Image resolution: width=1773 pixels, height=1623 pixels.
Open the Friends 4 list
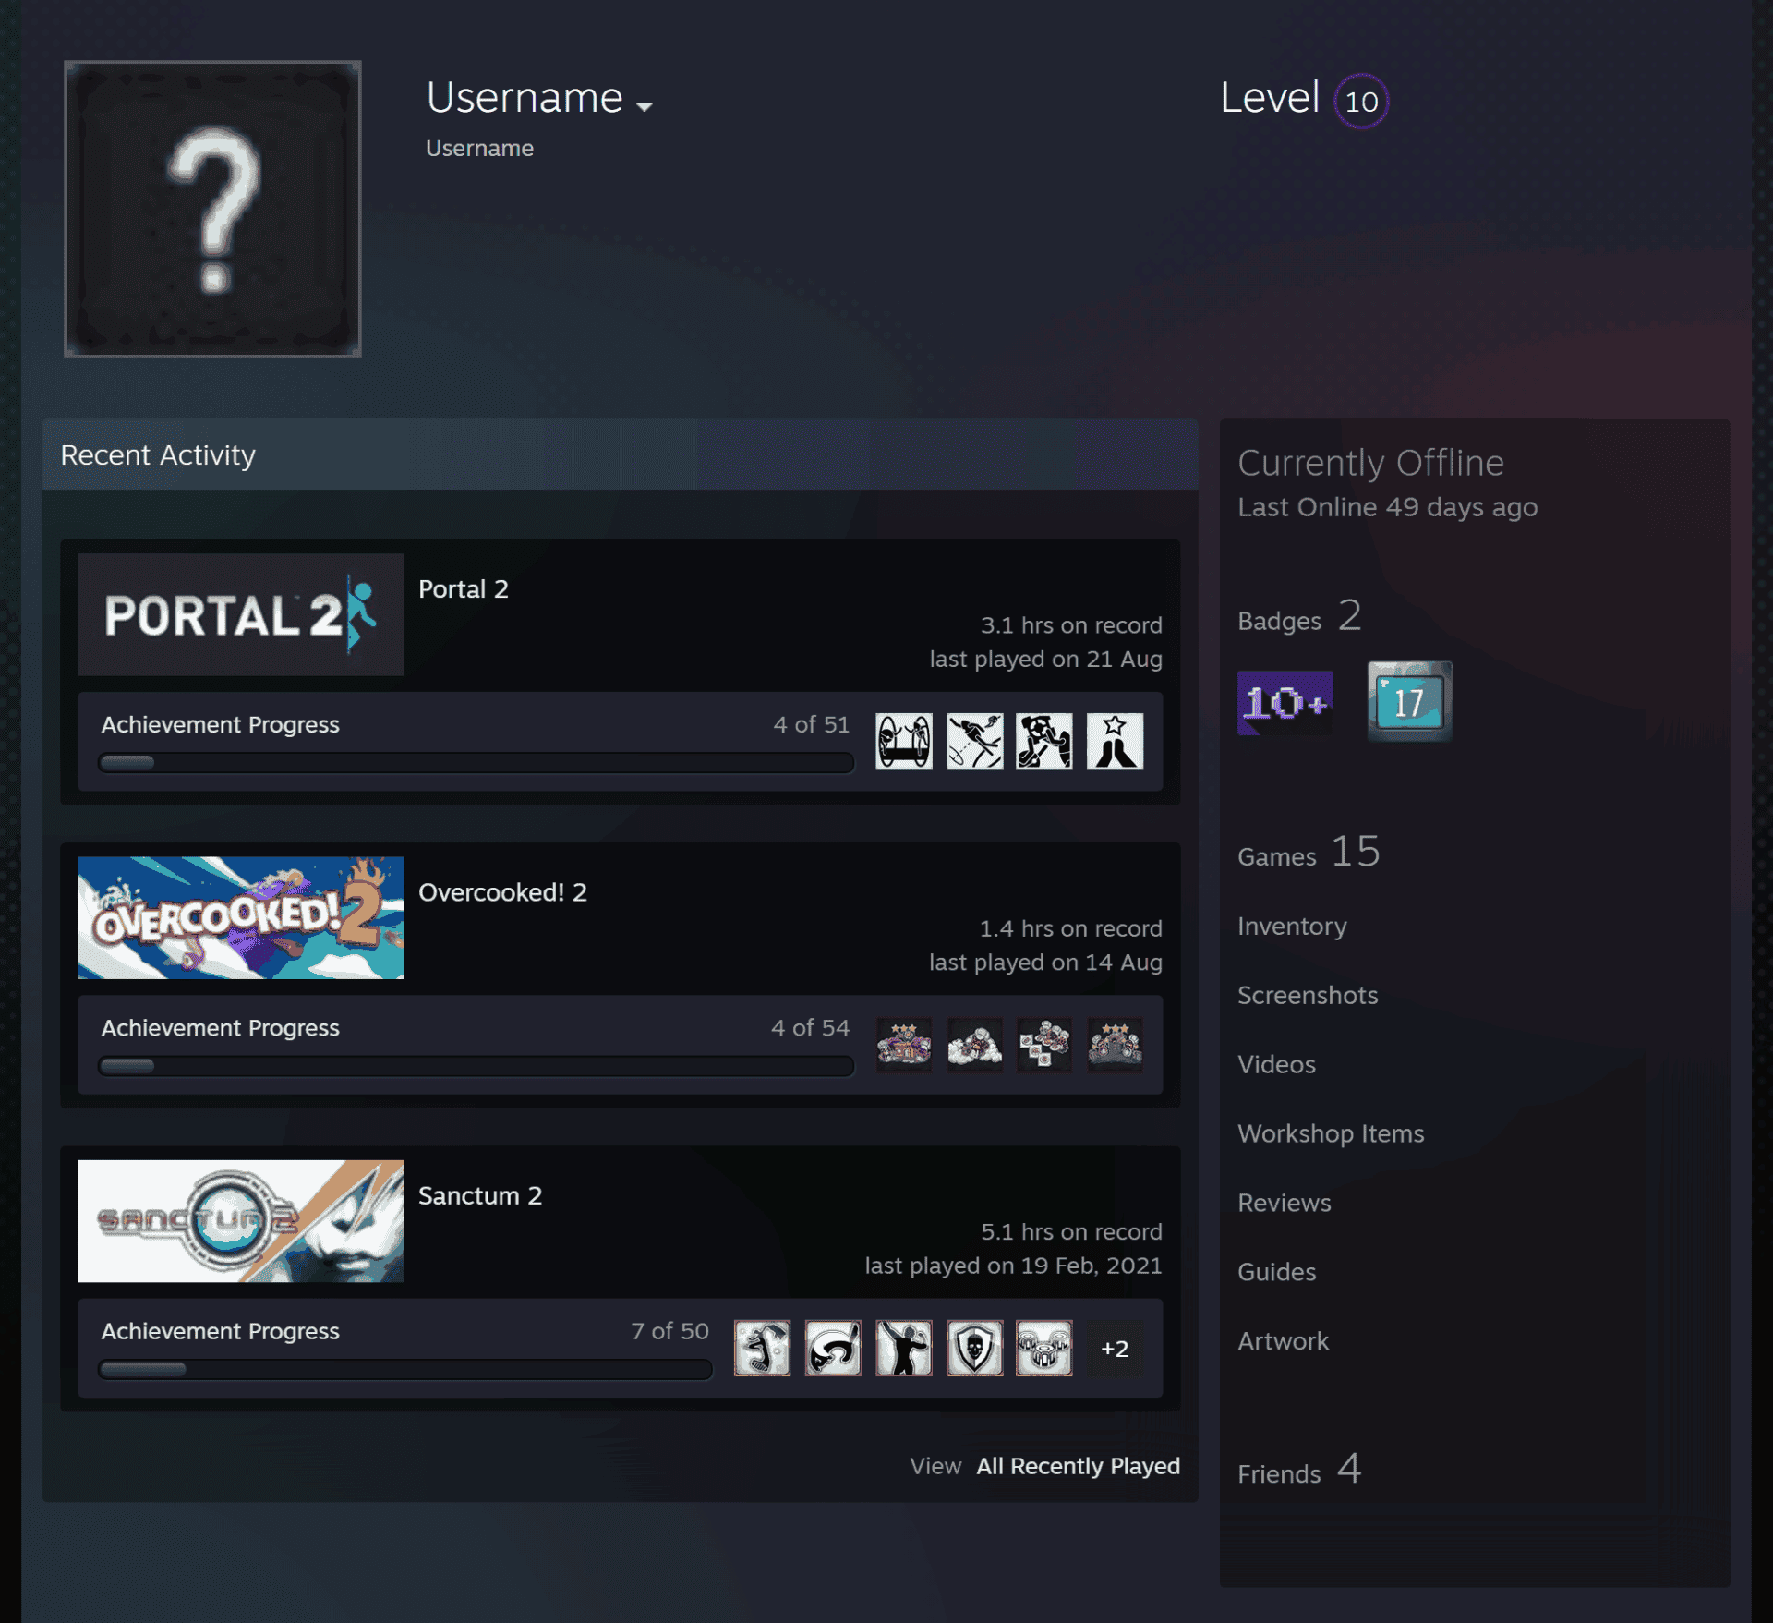point(1299,1470)
